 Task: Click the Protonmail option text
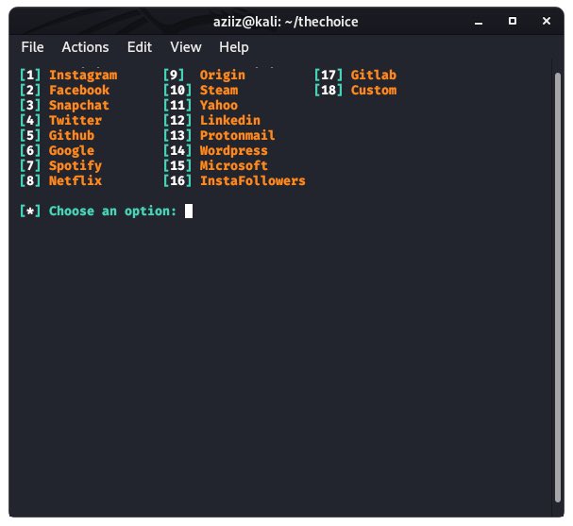238,136
